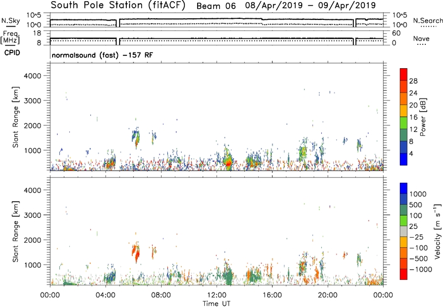The image size is (443, 307).
Task: Click the '4000' range label on power panel
Action: (x=33, y=76)
